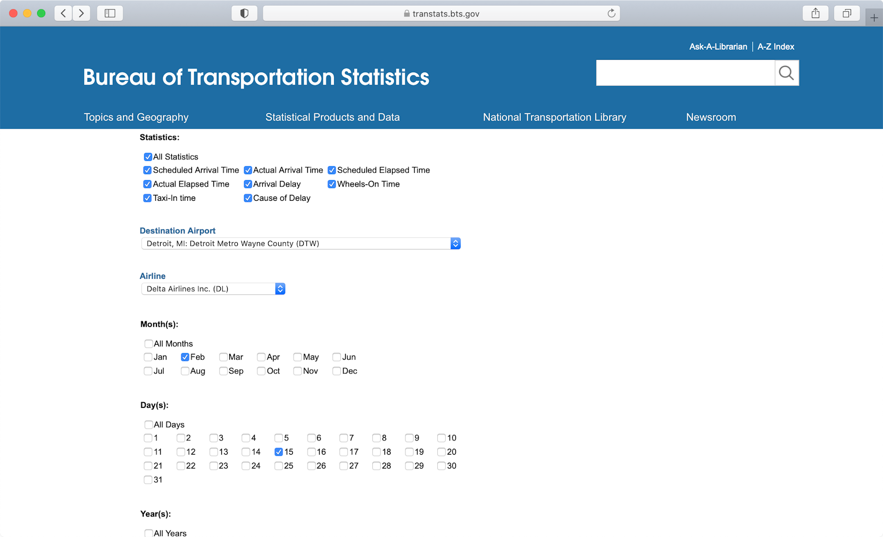
Task: Toggle the Cause of Delay checkbox
Action: [248, 198]
